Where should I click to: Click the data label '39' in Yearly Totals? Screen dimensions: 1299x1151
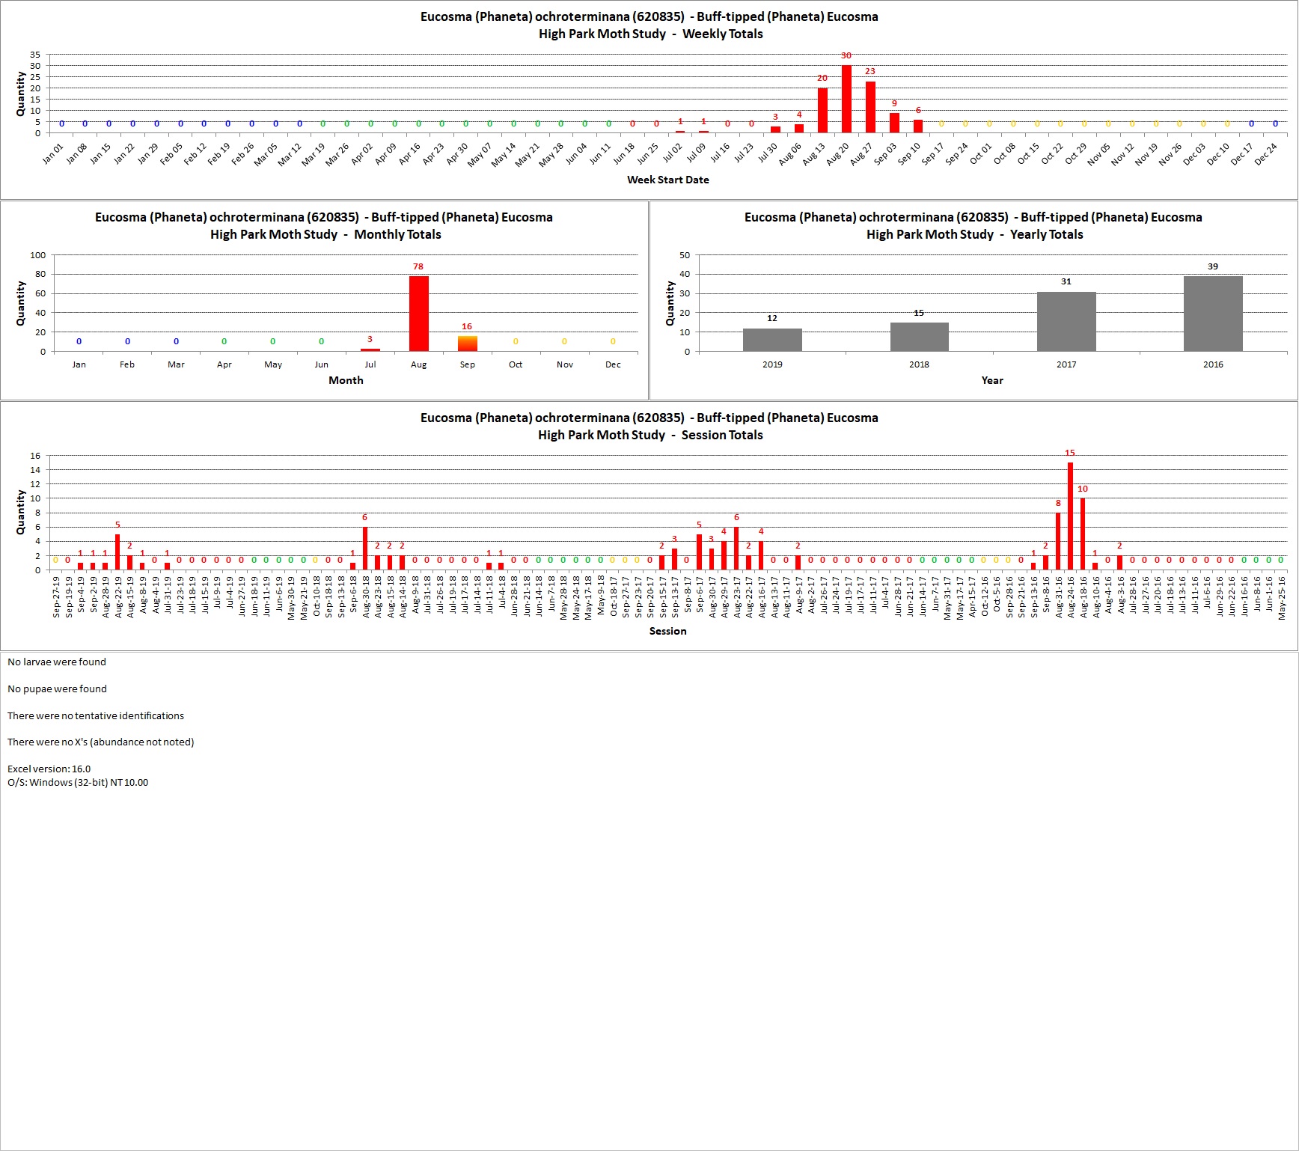(x=1213, y=266)
